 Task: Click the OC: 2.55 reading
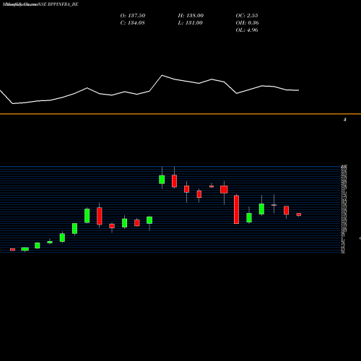click(247, 16)
